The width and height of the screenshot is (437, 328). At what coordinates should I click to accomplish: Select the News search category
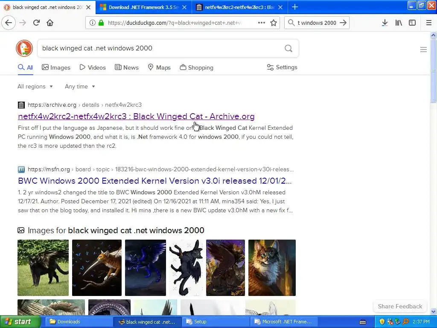(x=126, y=67)
